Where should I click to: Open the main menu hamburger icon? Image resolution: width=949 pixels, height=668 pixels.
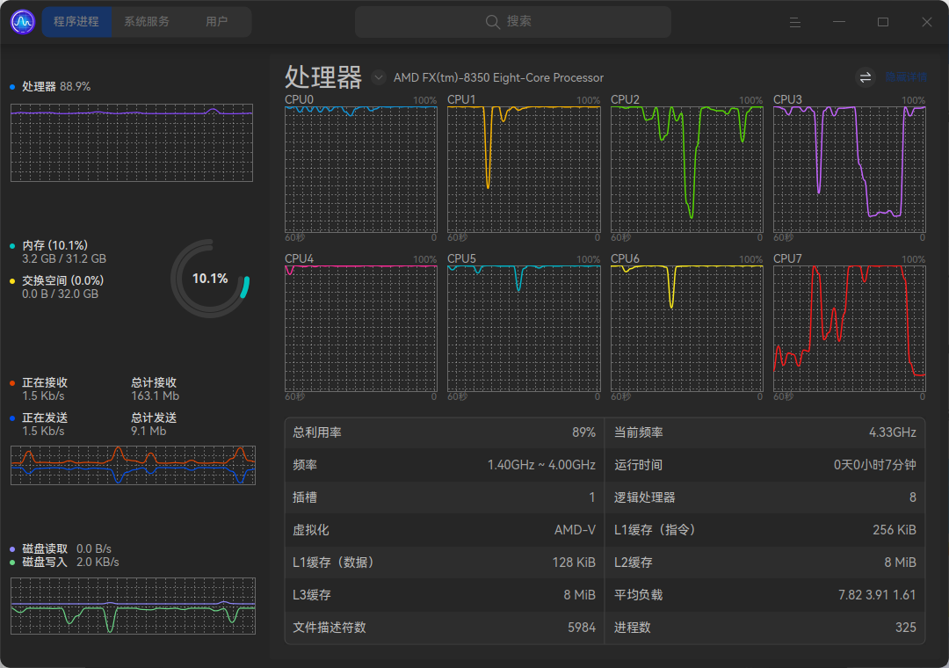(x=795, y=22)
